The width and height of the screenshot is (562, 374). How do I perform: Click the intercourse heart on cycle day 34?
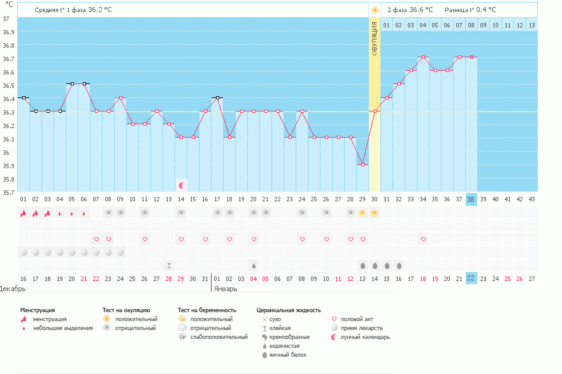423,239
